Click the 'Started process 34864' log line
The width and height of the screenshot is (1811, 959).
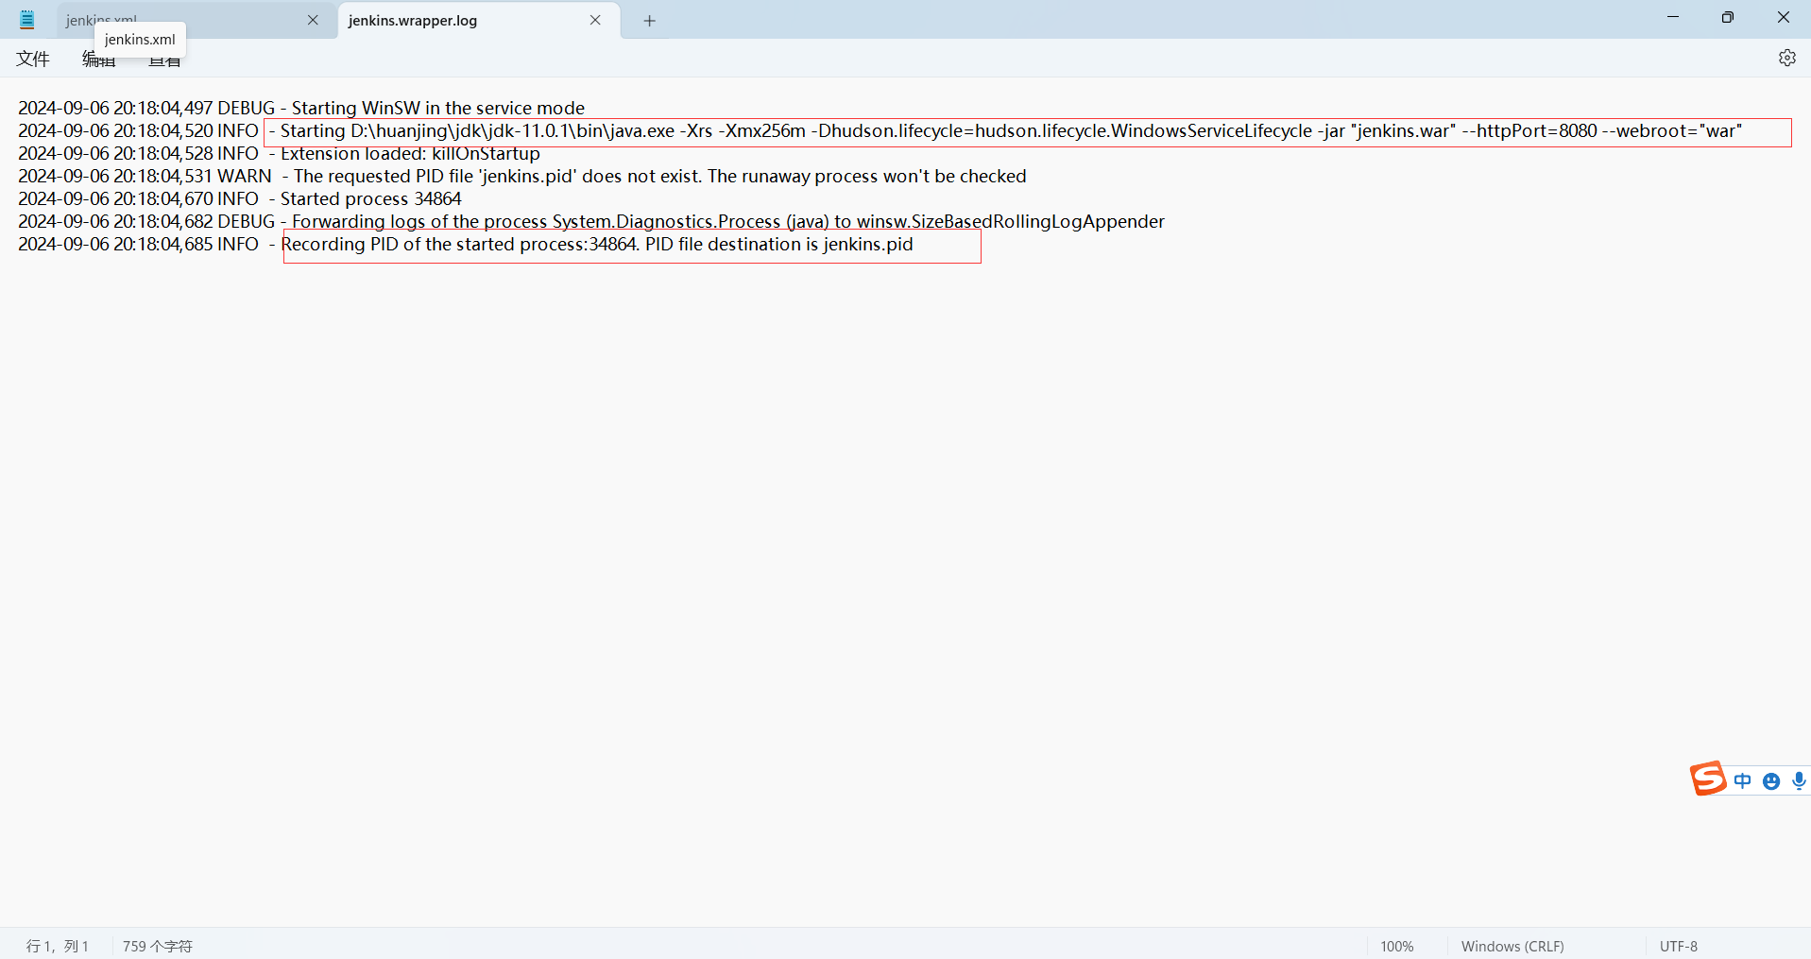(240, 198)
